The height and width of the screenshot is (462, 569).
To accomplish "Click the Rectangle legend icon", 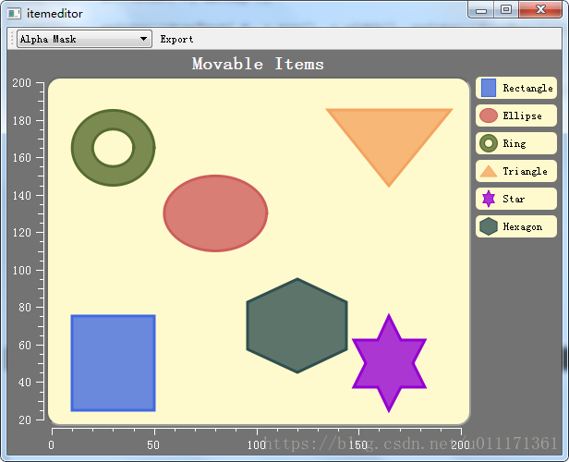I will click(x=489, y=88).
